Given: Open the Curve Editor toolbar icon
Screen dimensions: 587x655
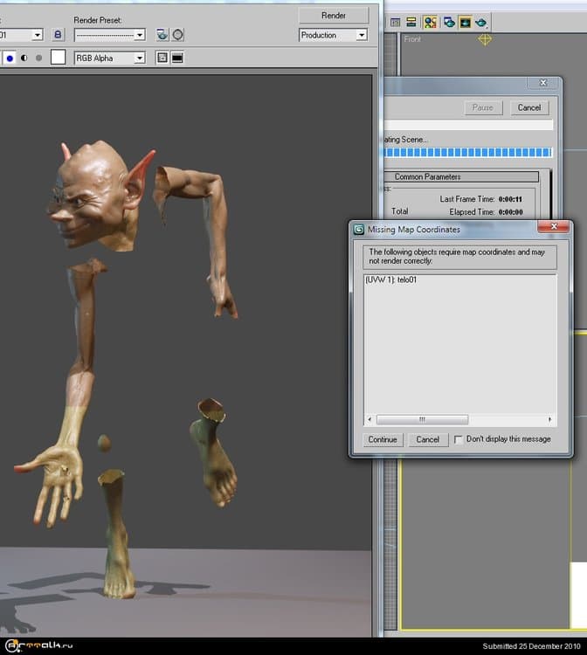Looking at the screenshot, I should pyautogui.click(x=394, y=22).
